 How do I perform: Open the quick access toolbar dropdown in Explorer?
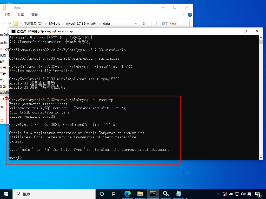pyautogui.click(x=9, y=8)
